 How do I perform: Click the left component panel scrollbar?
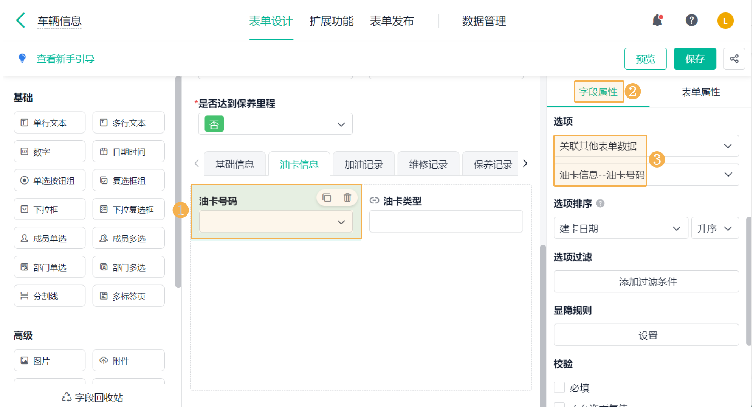pos(178,182)
